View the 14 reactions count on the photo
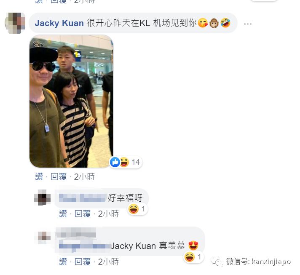 136,162
